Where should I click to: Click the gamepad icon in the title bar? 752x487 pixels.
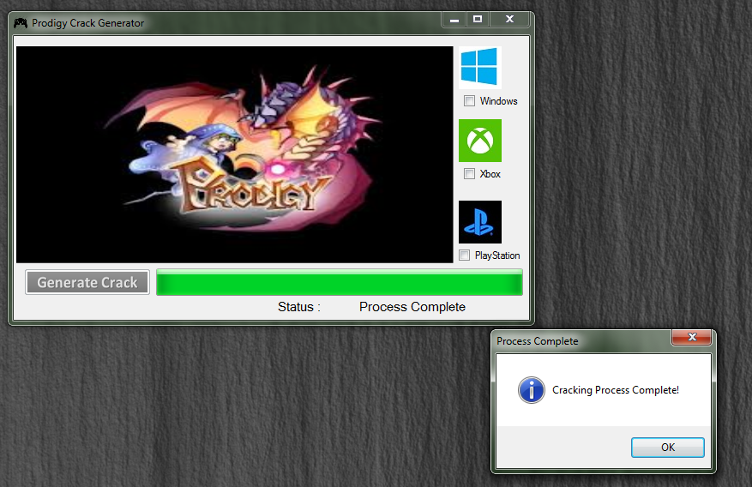coord(20,22)
